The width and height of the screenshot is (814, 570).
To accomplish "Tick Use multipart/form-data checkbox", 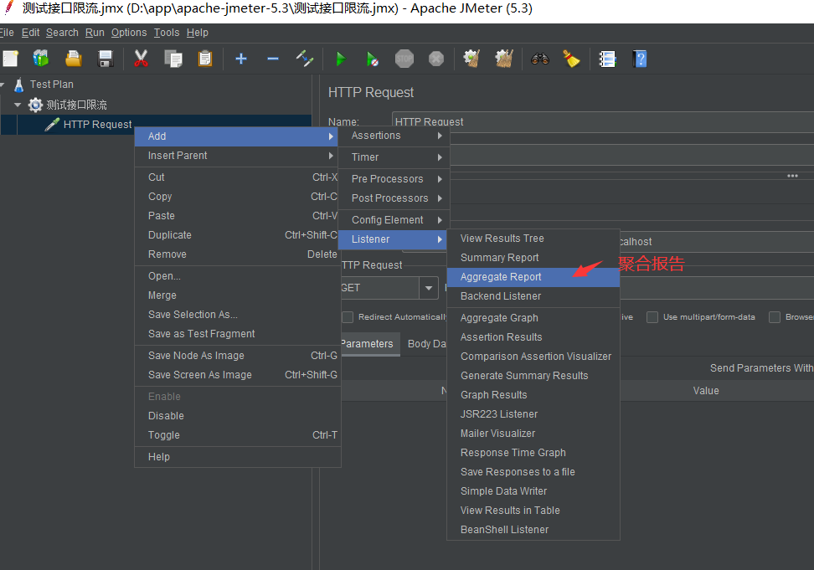I will coord(652,317).
